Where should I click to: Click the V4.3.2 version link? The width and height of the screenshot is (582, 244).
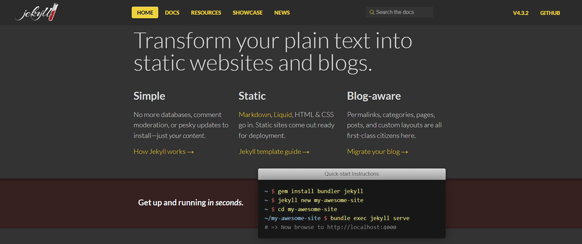point(521,13)
